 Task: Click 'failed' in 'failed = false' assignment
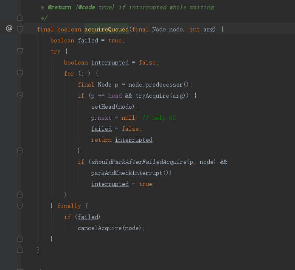(101, 129)
